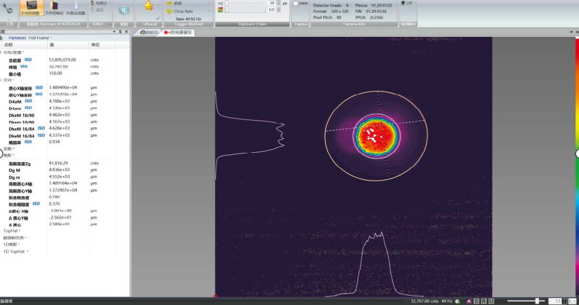This screenshot has width=579, height=305.
Task: Click the pink arrow status bar icon
Action: coord(469,301)
